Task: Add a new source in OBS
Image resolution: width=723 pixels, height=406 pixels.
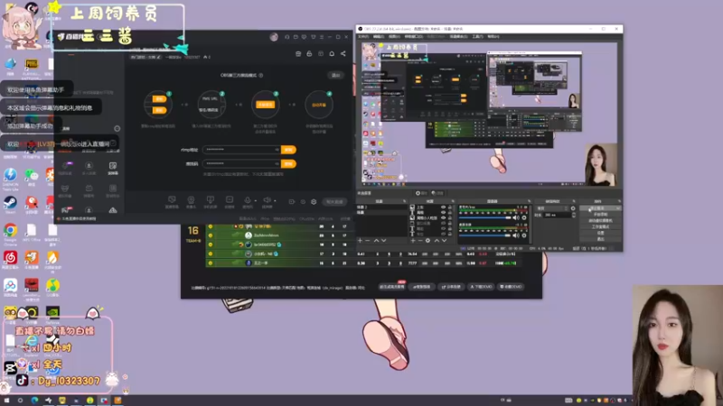Action: (x=413, y=240)
